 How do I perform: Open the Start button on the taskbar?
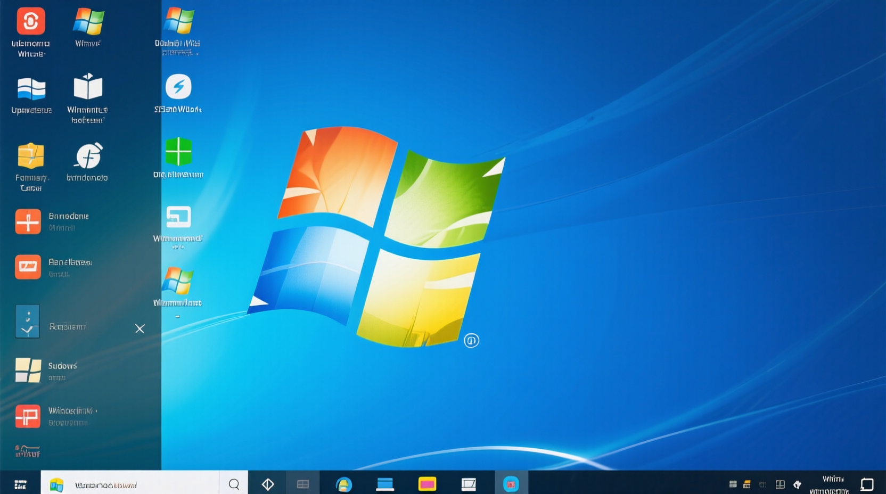pos(20,484)
